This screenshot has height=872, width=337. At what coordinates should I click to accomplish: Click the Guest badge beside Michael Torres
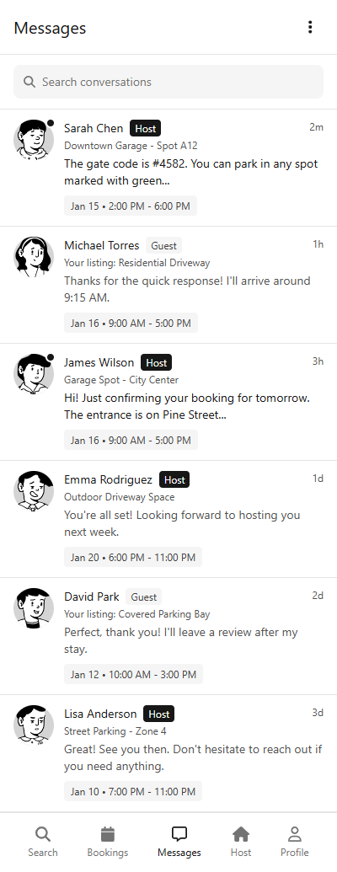point(164,245)
